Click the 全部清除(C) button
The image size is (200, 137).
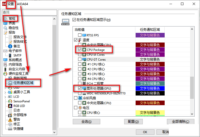coord(181,121)
